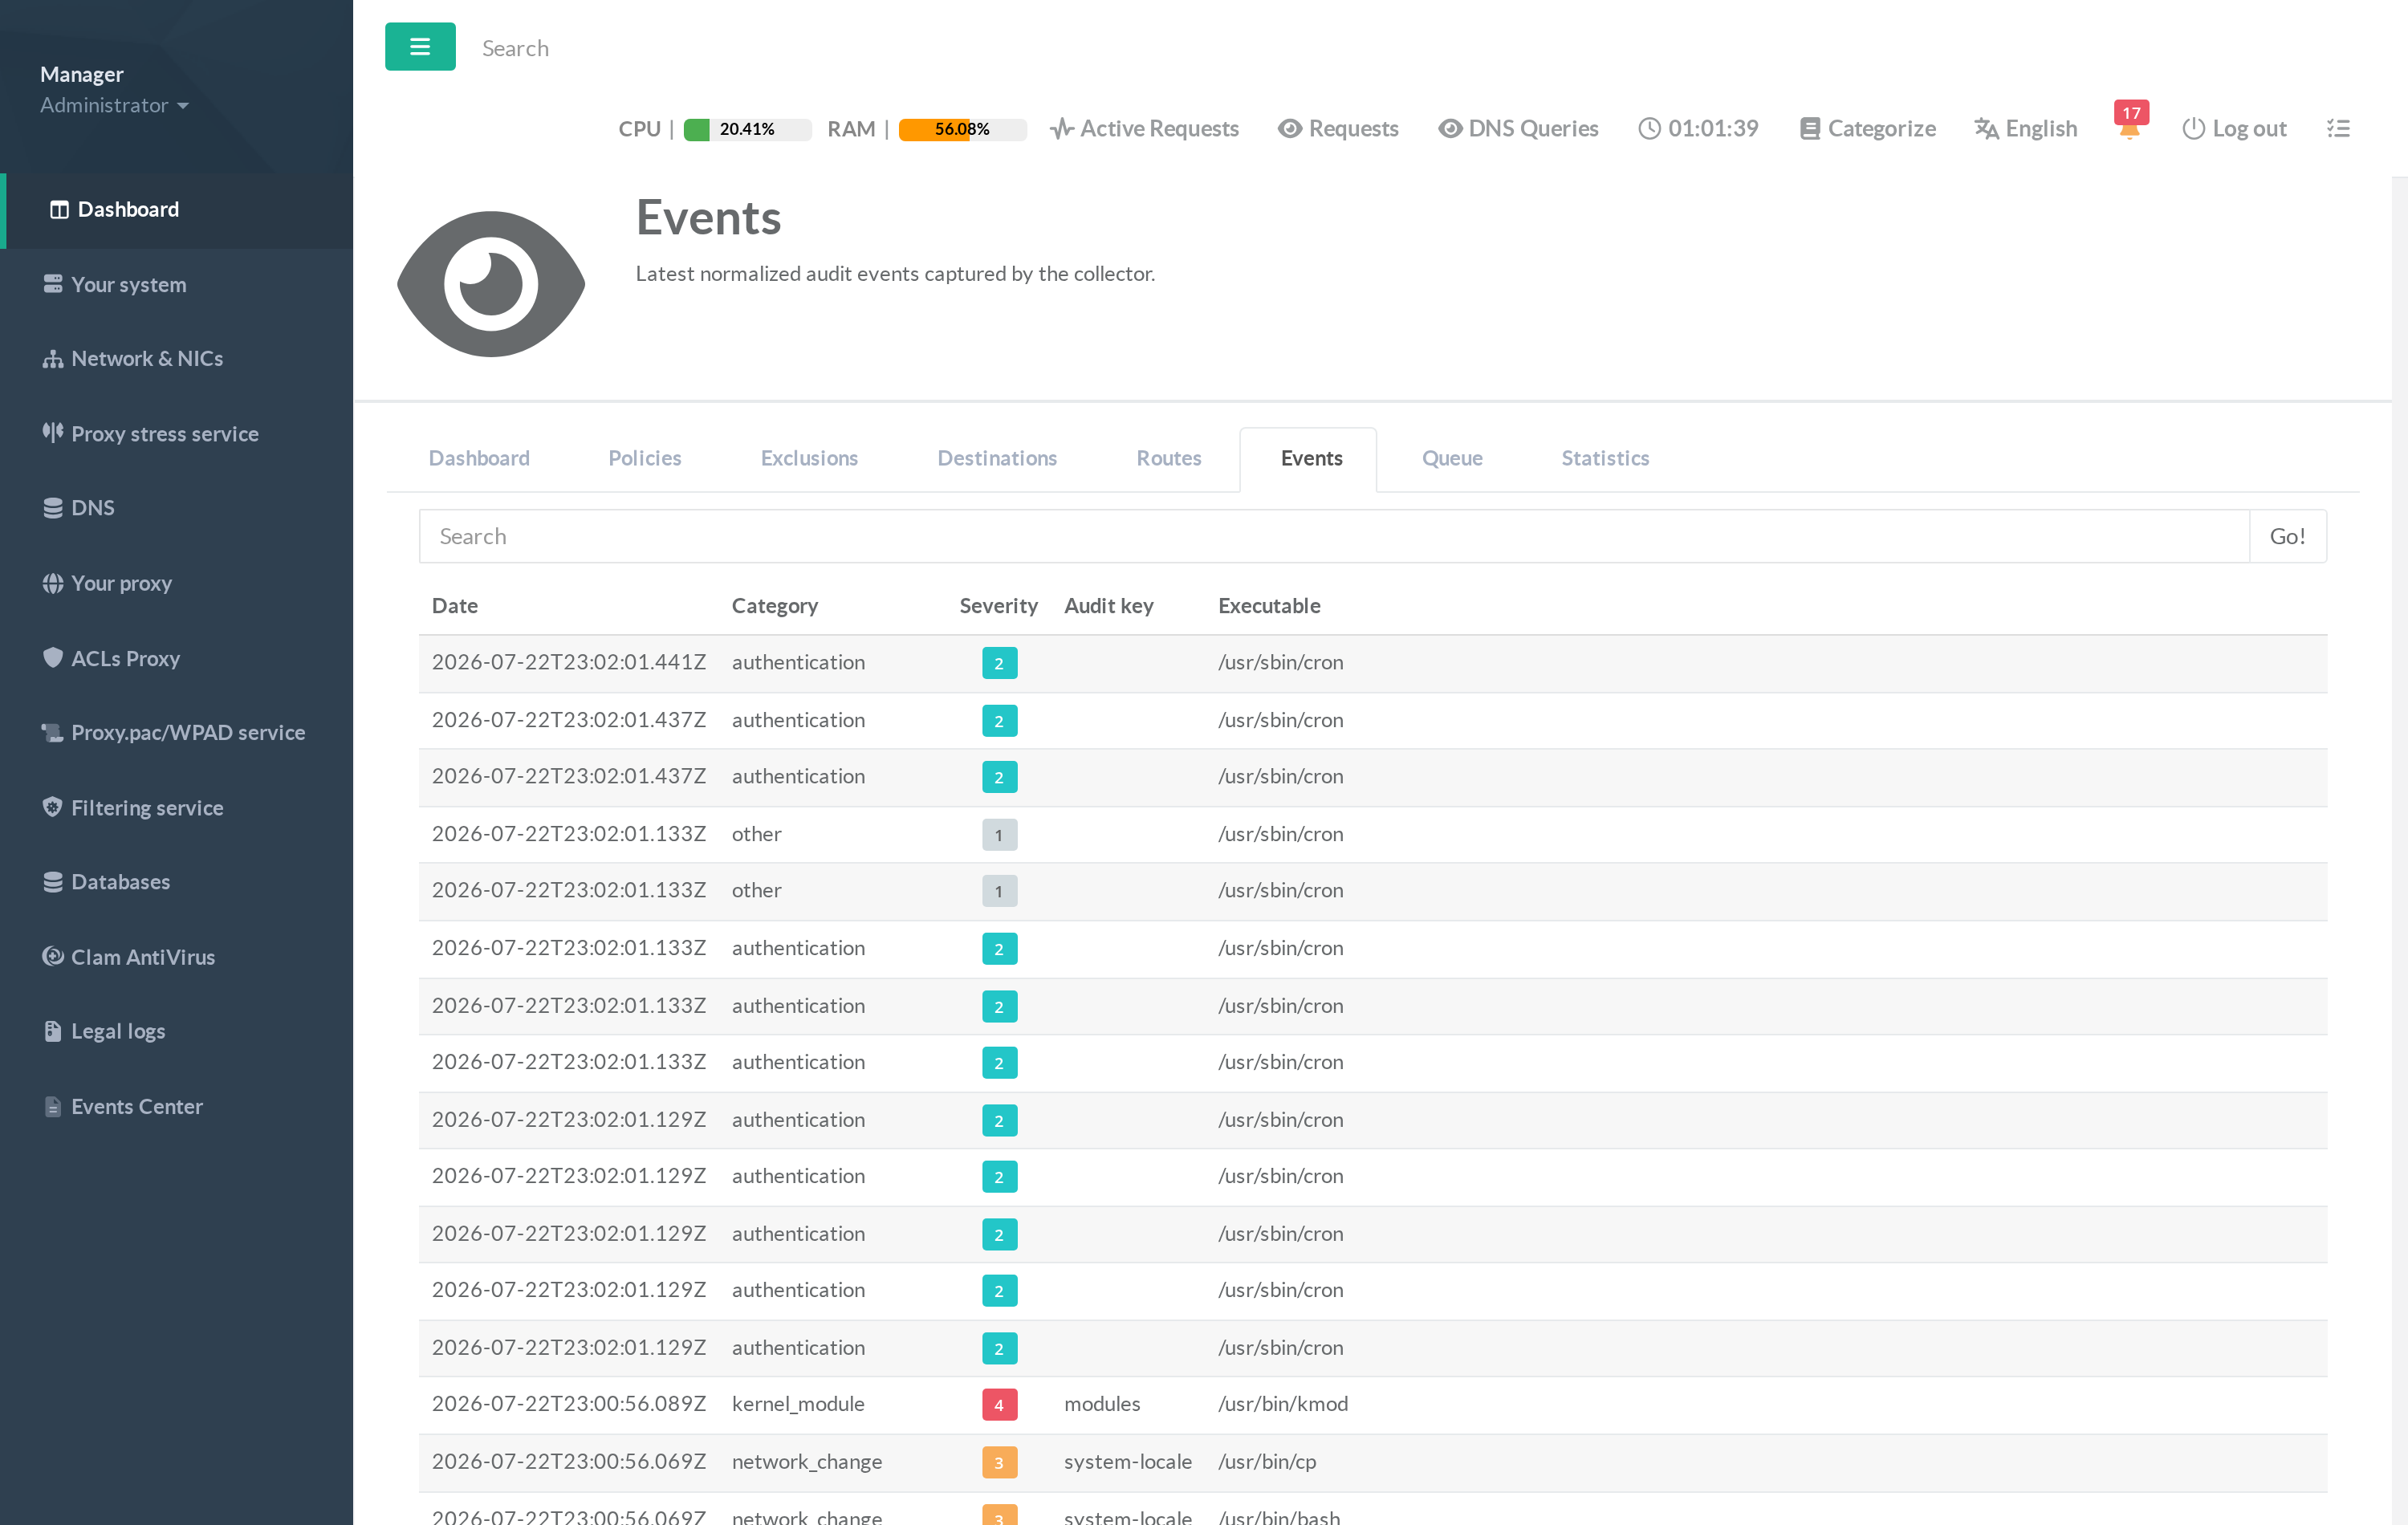Switch to the Statistics tab
Viewport: 2408px width, 1525px height.
(1605, 459)
